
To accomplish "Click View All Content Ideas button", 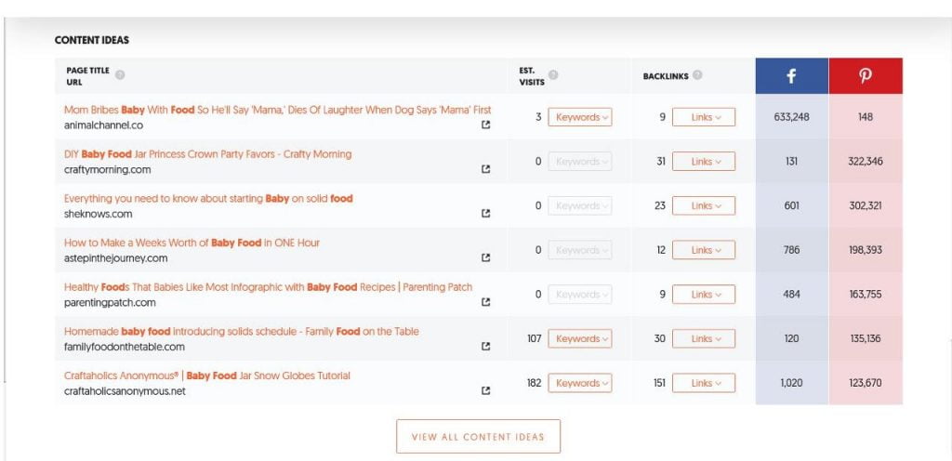I will click(479, 436).
